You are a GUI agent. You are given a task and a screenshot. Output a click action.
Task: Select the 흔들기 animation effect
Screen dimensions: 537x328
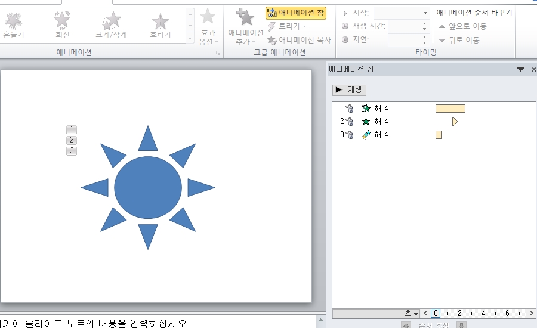(14, 25)
